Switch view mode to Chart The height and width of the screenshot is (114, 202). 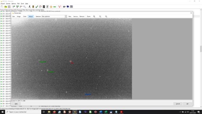tap(25, 17)
